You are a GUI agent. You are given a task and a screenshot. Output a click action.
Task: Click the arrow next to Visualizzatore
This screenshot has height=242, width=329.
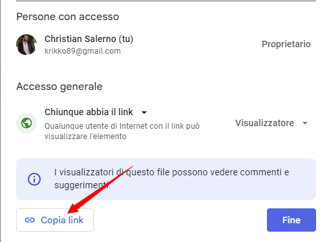point(305,123)
